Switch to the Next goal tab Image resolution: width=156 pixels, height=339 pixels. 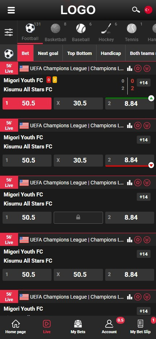pyautogui.click(x=48, y=53)
